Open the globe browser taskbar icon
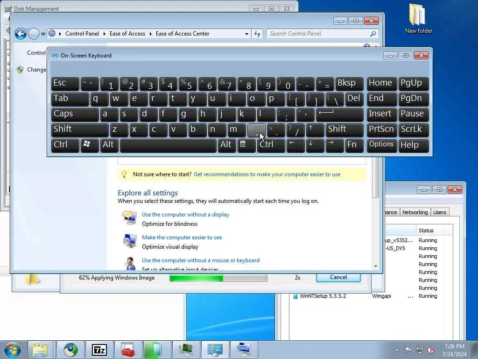This screenshot has width=478, height=359. 70,350
